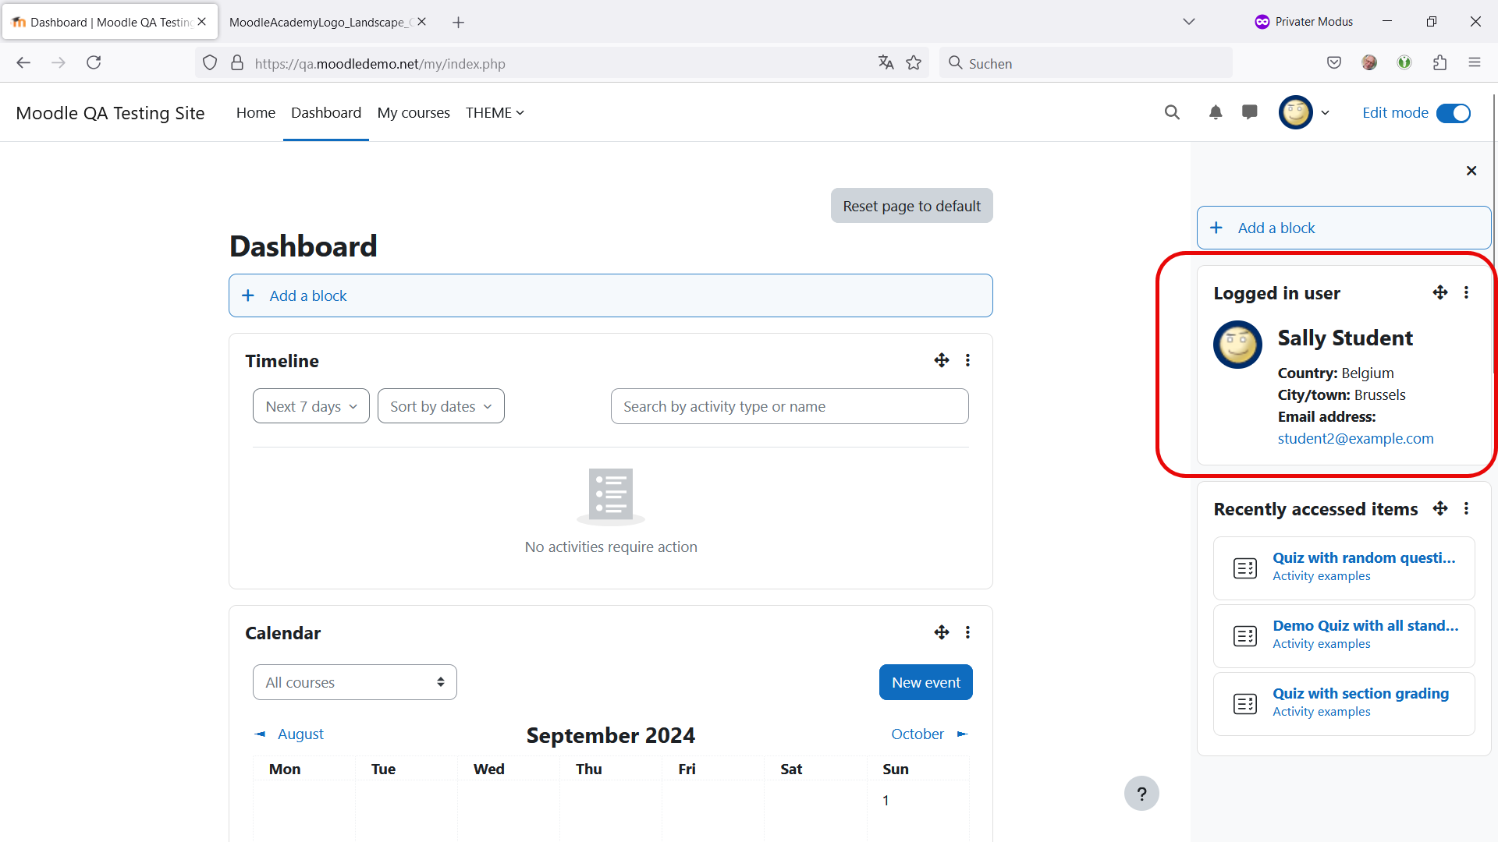Open the notifications bell
Image resolution: width=1498 pixels, height=842 pixels.
pyautogui.click(x=1216, y=112)
